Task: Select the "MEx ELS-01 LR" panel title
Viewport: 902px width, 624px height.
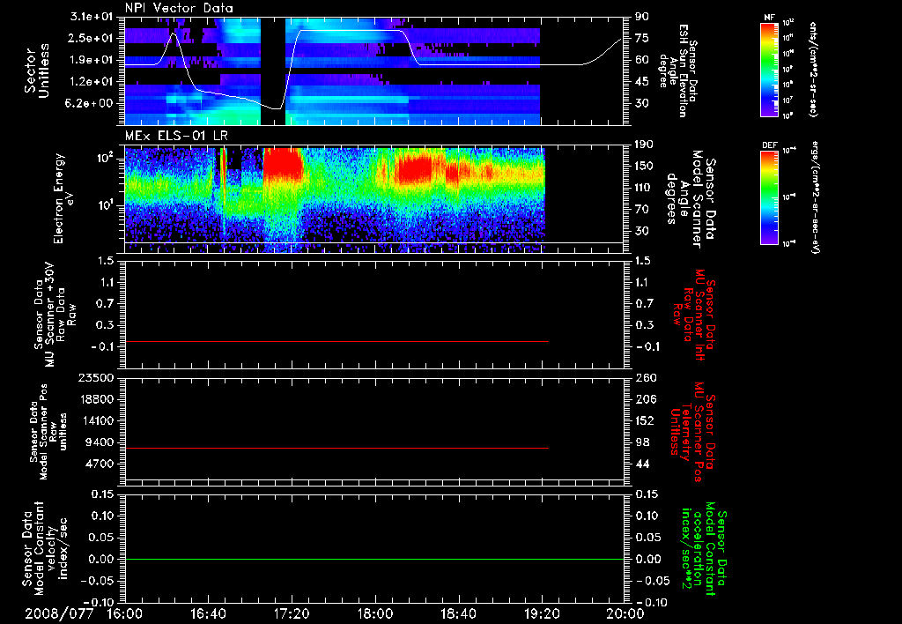Action: (176, 137)
